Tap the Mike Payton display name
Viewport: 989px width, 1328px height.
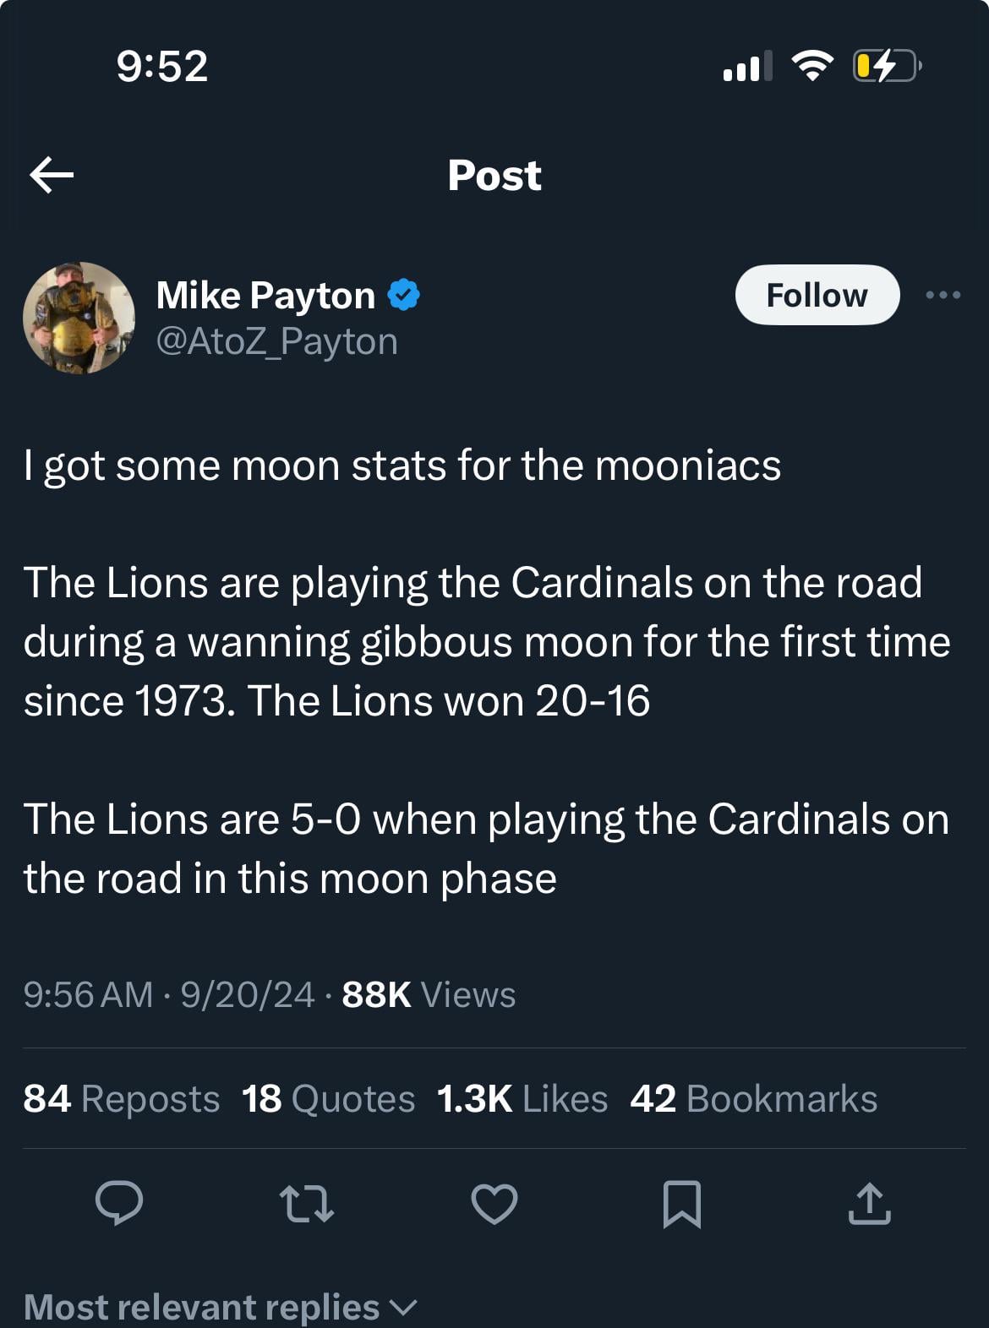pos(265,295)
